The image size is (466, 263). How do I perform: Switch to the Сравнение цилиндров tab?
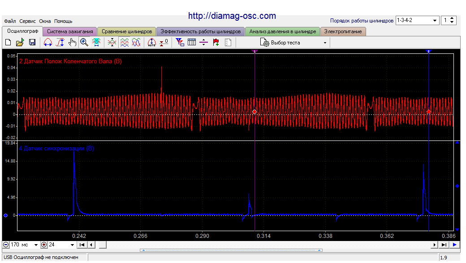click(x=127, y=31)
